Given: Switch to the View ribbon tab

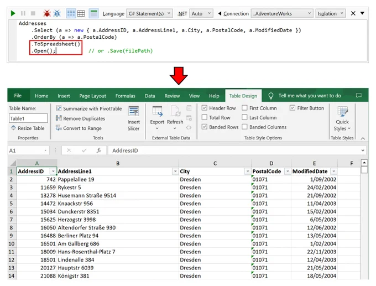Looking at the screenshot, I should (194, 96).
